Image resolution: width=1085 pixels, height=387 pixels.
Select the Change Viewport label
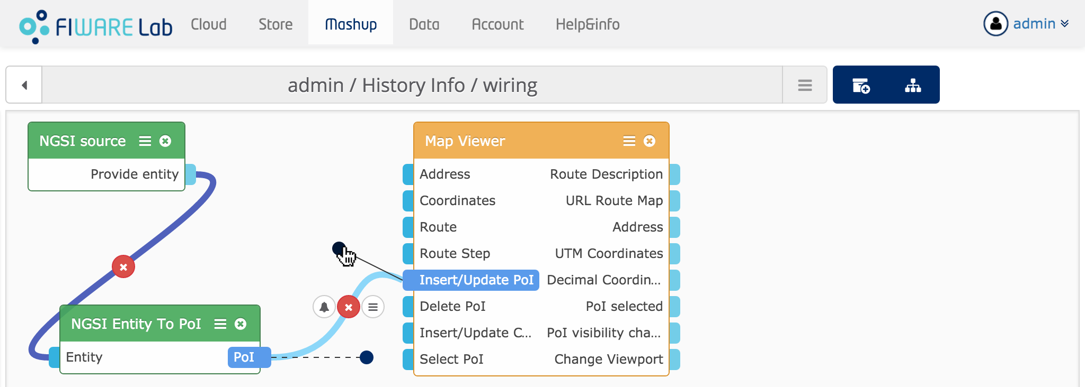[609, 360]
